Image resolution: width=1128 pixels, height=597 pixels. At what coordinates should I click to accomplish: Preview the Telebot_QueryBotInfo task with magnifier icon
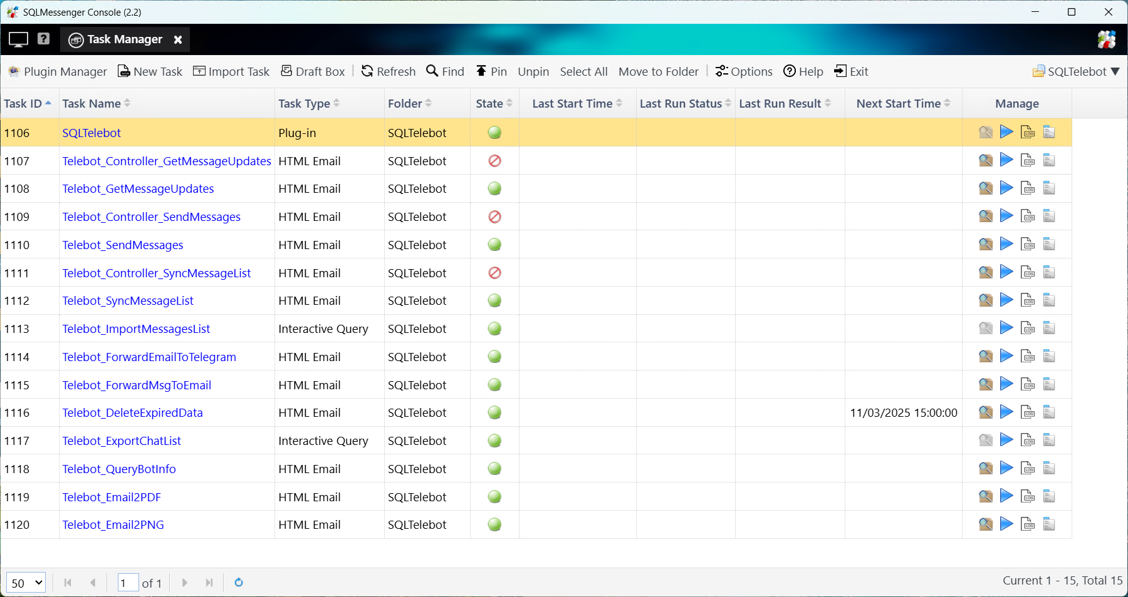(x=985, y=468)
